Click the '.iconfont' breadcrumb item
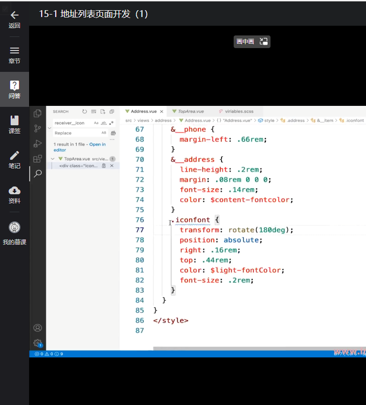The image size is (366, 405). (x=355, y=120)
